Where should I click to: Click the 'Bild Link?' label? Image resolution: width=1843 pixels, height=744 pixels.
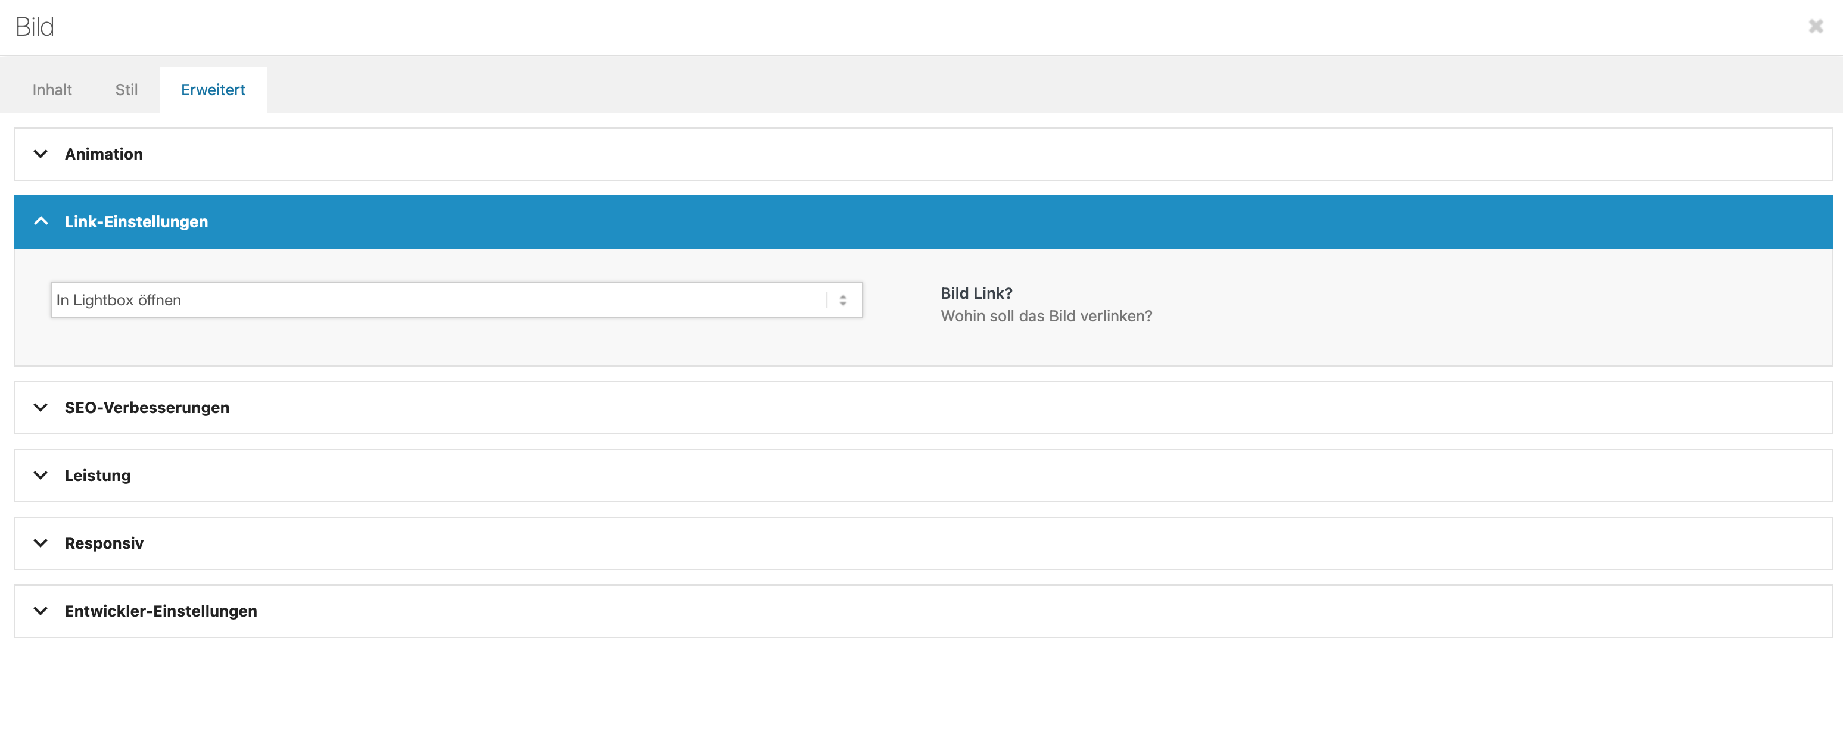tap(976, 293)
